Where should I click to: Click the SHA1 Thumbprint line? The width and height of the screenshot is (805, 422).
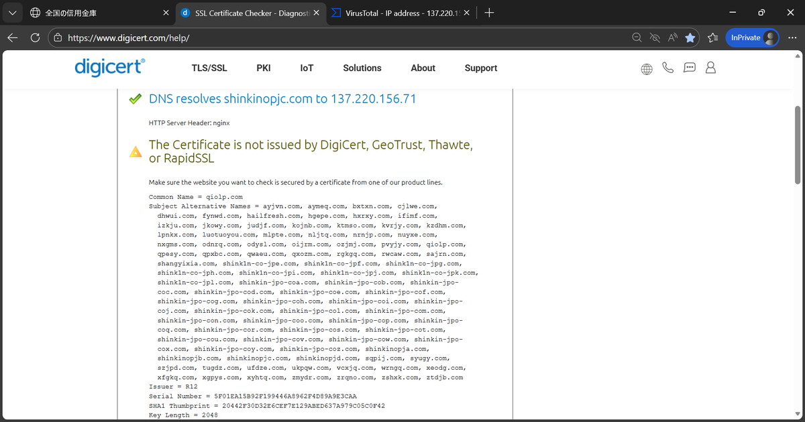point(266,406)
